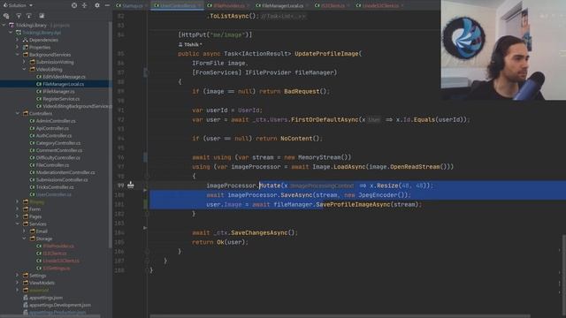This screenshot has width=566, height=318.
Task: Click the locate-in-tree target icon
Action: tap(74, 5)
